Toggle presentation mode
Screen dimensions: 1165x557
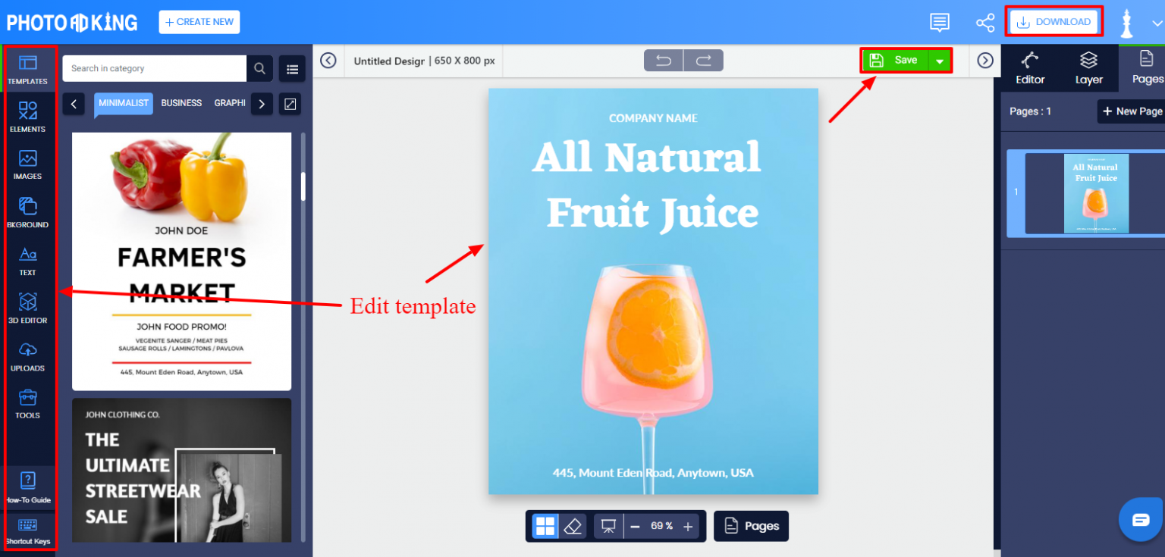[x=608, y=525]
